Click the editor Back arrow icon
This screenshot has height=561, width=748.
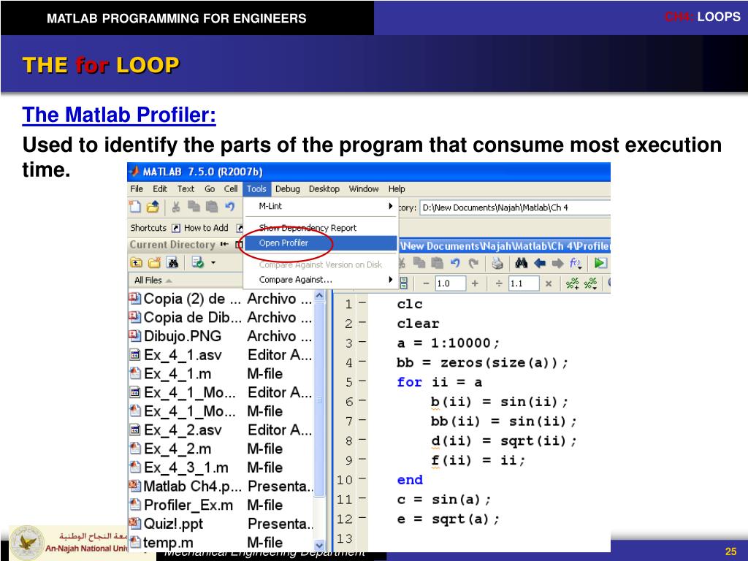540,263
